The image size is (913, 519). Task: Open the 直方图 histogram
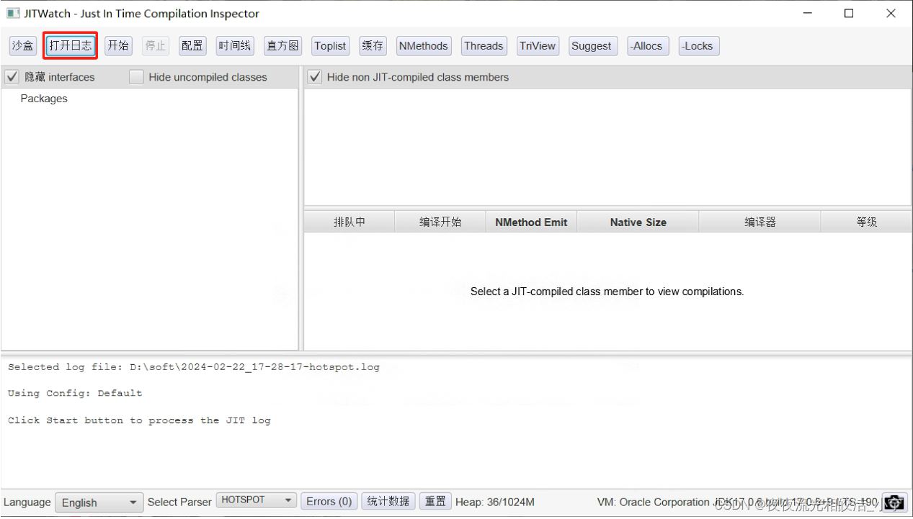click(x=282, y=46)
